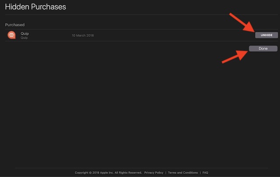
Task: Click the Copyright 2019 Apple Inc. text
Action: 108,173
